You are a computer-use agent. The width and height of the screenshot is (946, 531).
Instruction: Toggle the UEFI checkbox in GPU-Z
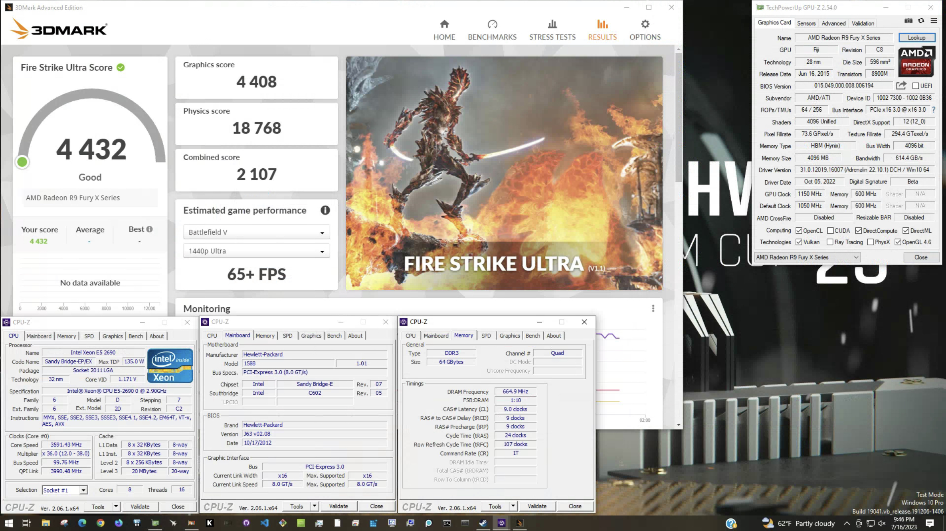[x=915, y=86]
